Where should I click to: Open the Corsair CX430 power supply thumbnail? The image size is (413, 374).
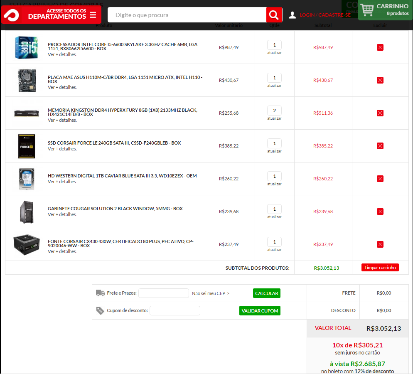(26, 244)
